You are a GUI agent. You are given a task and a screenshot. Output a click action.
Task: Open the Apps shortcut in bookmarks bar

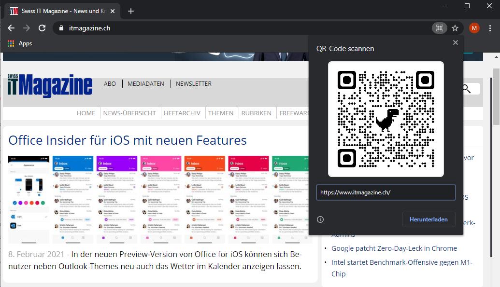point(20,43)
